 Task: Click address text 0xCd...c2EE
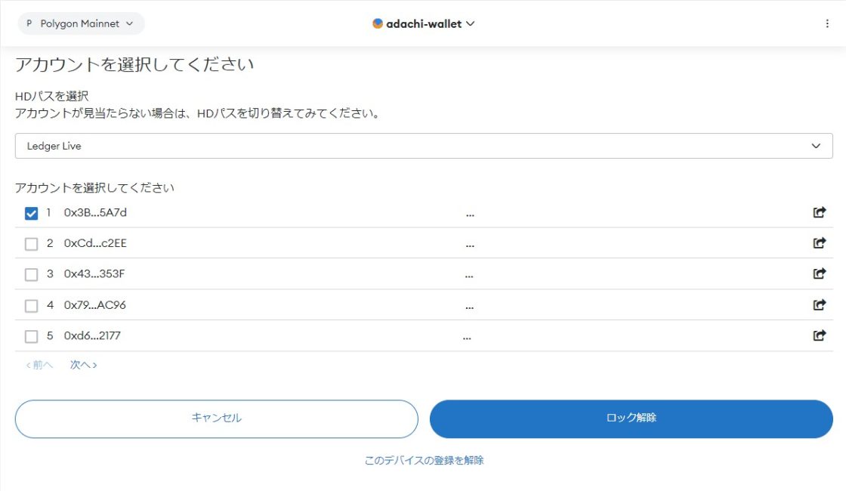coord(95,243)
